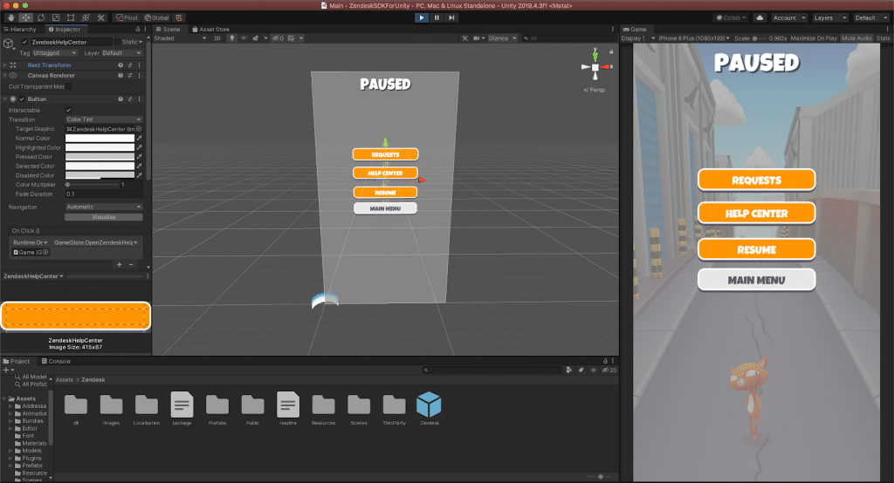Click the Play button
894x483 pixels.
(421, 17)
